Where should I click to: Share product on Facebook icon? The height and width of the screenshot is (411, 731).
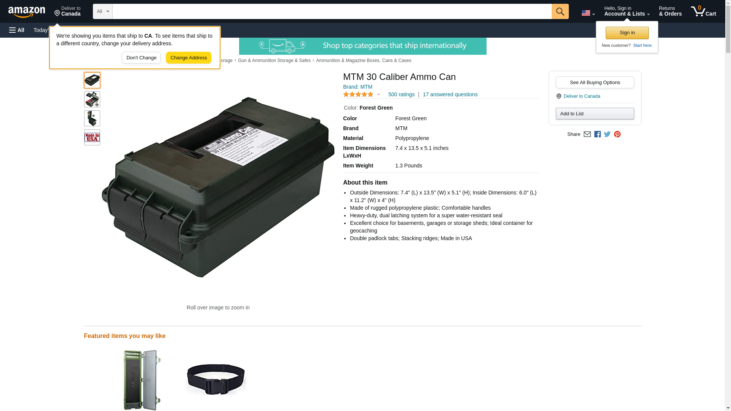597,134
